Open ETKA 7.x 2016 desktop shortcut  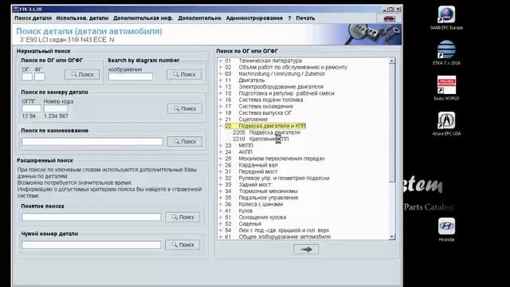[x=446, y=53]
